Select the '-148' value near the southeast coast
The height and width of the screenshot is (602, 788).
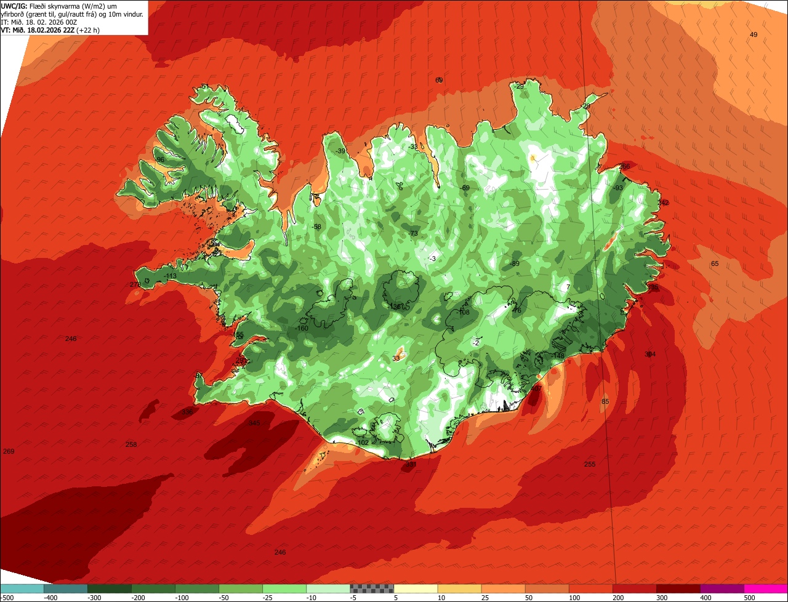(558, 356)
